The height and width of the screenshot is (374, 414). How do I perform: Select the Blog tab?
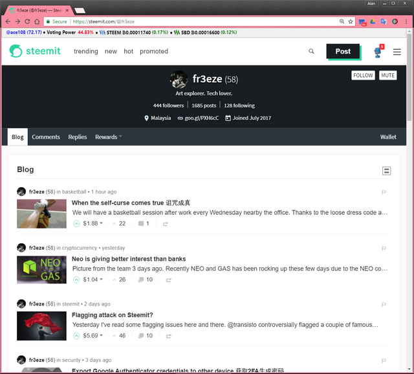pyautogui.click(x=17, y=137)
